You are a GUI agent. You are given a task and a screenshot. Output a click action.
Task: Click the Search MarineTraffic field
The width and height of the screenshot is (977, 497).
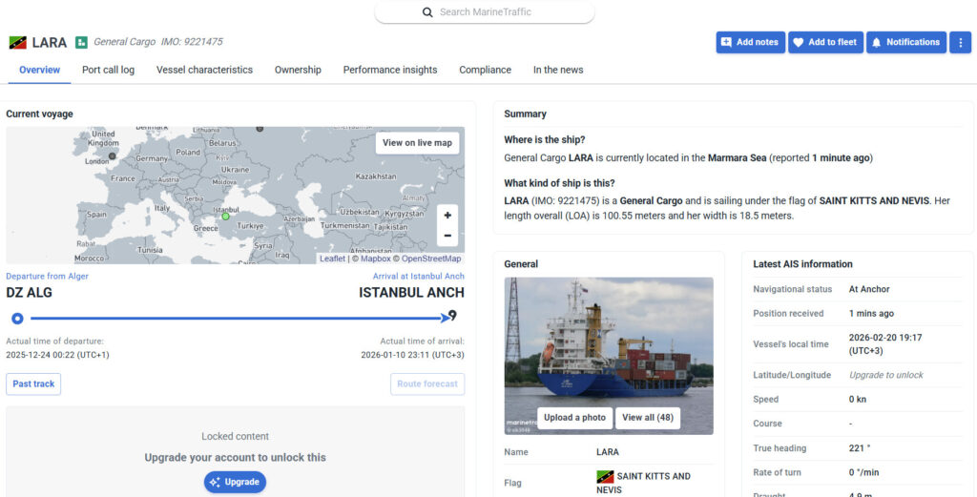click(x=485, y=12)
